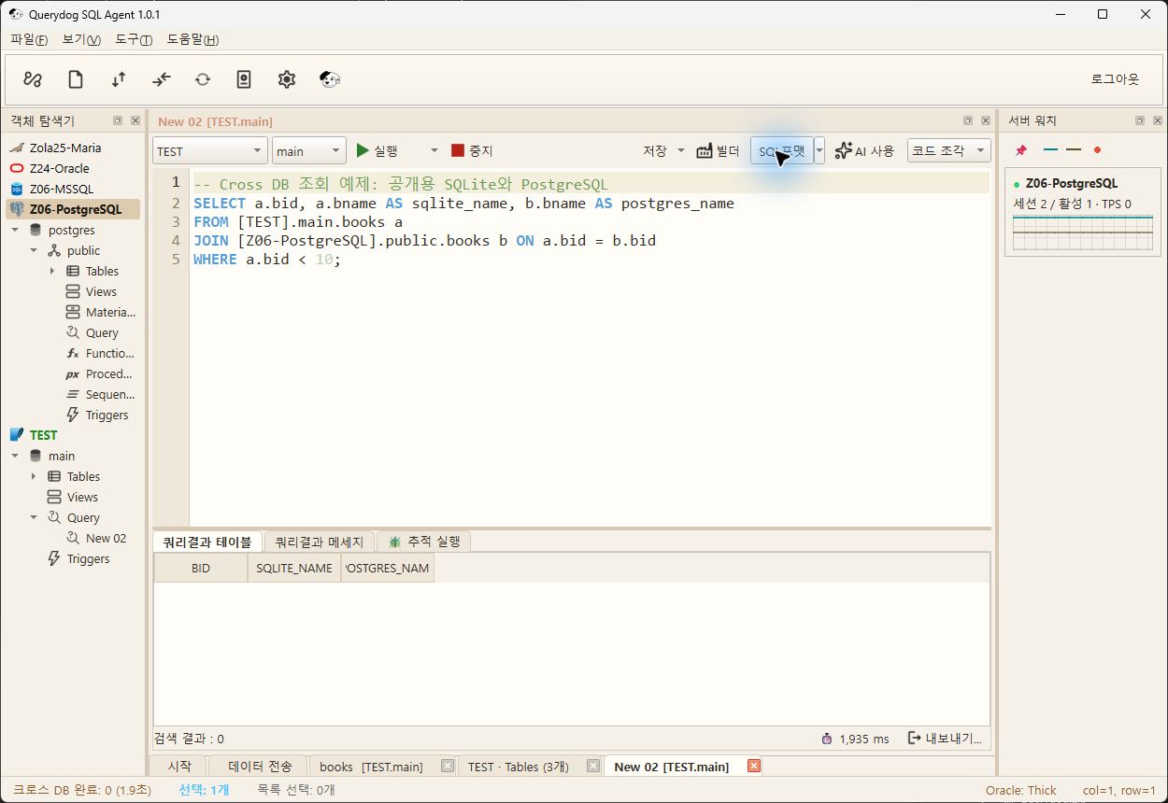Image resolution: width=1168 pixels, height=803 pixels.
Task: Switch to the 데이터 전송 bottom tab
Action: [x=261, y=767]
